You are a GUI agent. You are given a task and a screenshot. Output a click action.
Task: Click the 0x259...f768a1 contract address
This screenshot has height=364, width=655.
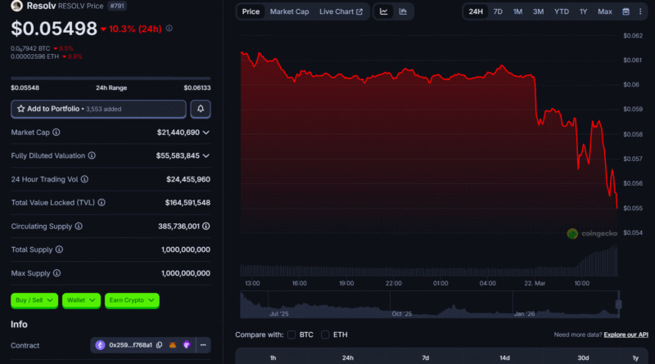click(x=130, y=345)
